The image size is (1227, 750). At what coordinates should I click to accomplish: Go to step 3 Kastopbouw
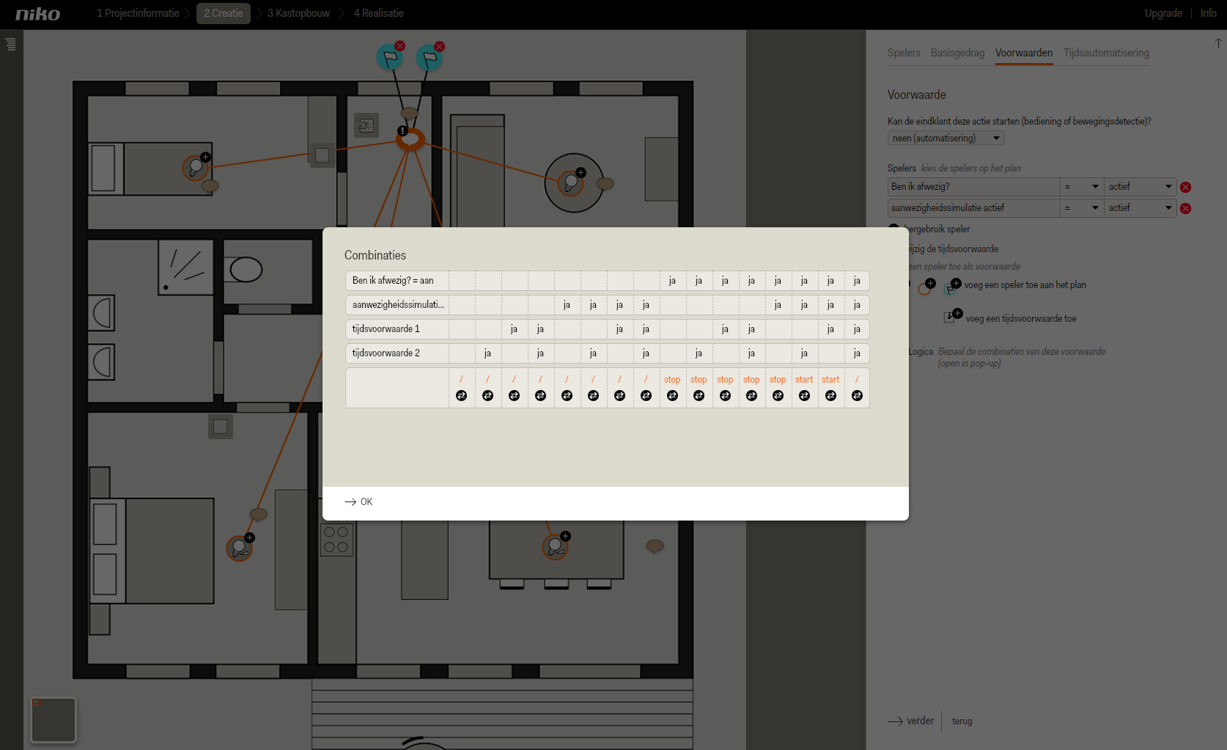[298, 13]
